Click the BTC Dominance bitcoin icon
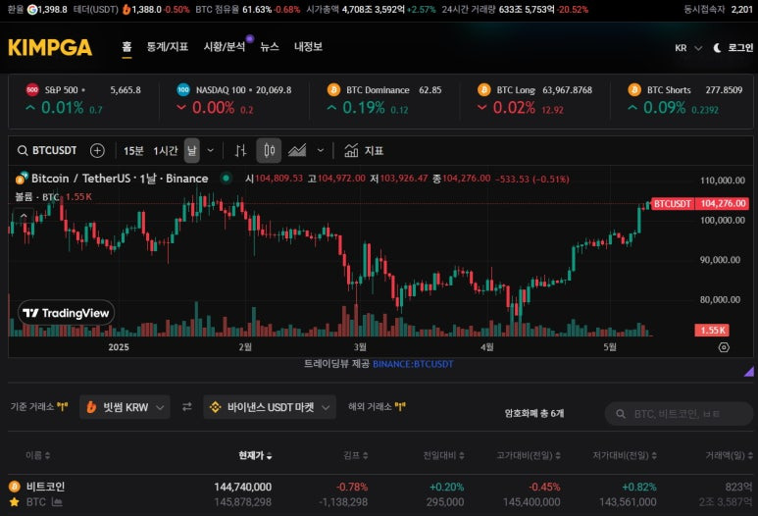The image size is (758, 516). [x=333, y=89]
